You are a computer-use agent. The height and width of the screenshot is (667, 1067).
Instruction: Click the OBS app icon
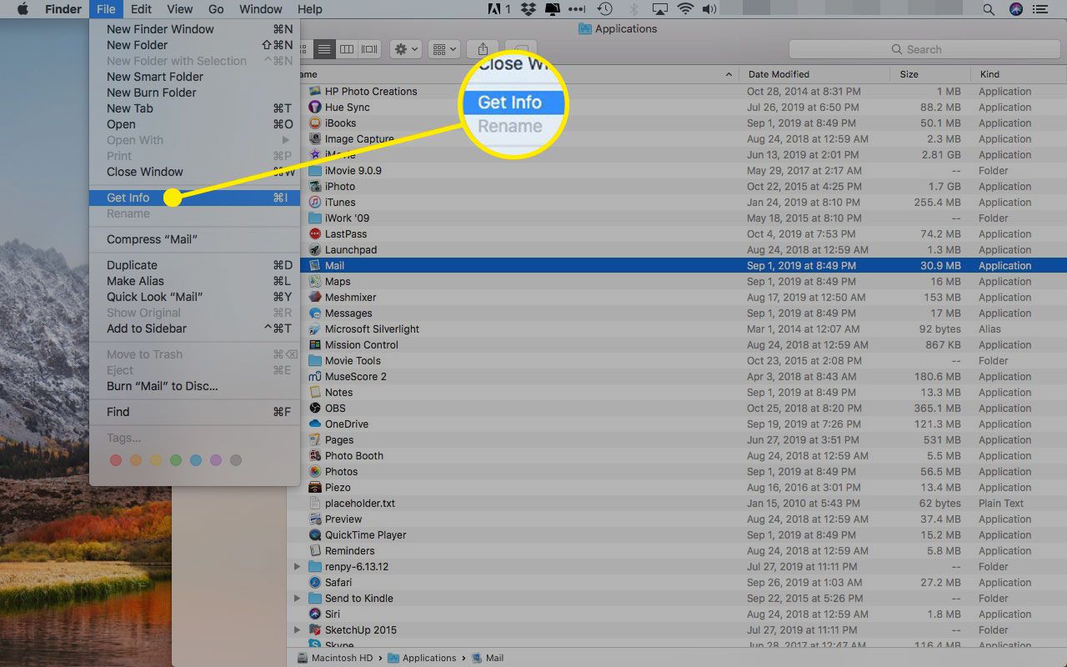click(x=315, y=409)
